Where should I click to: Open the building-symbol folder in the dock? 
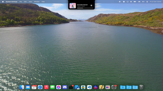pos(135,87)
